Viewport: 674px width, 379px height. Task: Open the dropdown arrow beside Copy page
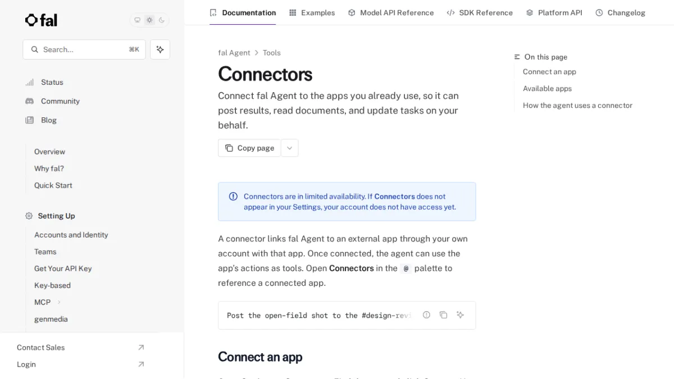[x=289, y=148]
